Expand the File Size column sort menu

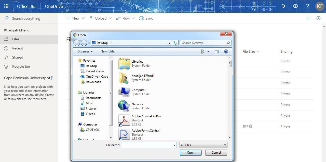258,51
